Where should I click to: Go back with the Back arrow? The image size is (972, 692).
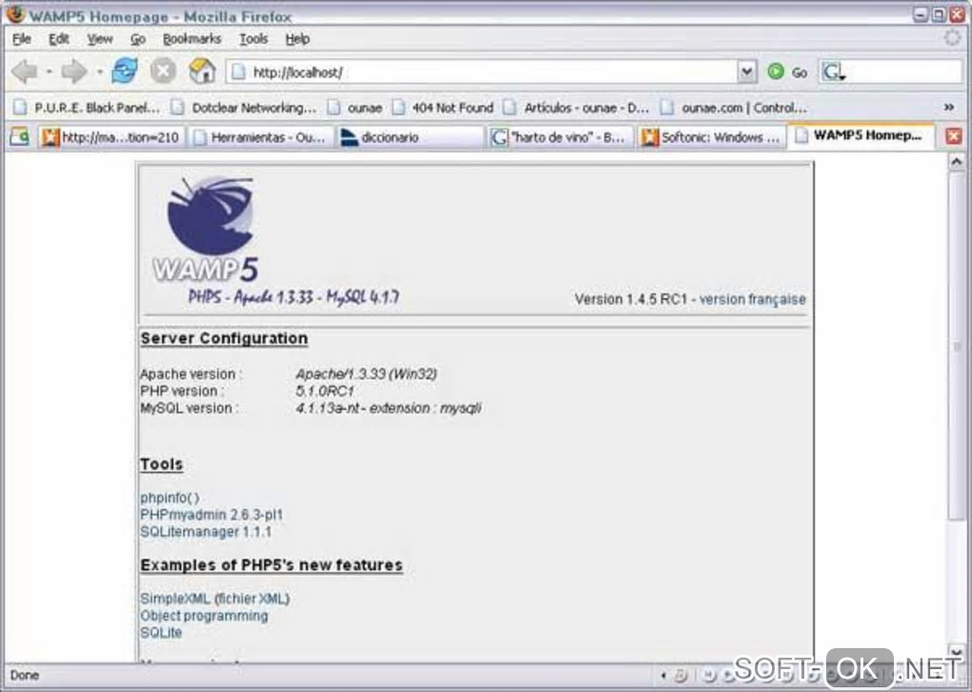pos(24,71)
